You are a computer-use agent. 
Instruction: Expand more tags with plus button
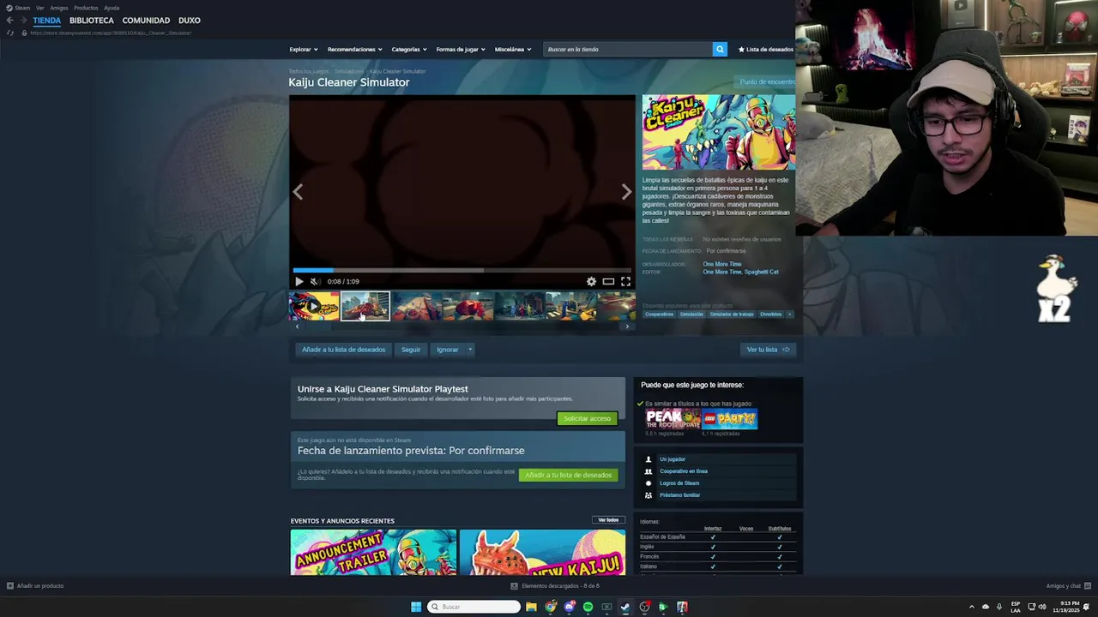pos(789,314)
